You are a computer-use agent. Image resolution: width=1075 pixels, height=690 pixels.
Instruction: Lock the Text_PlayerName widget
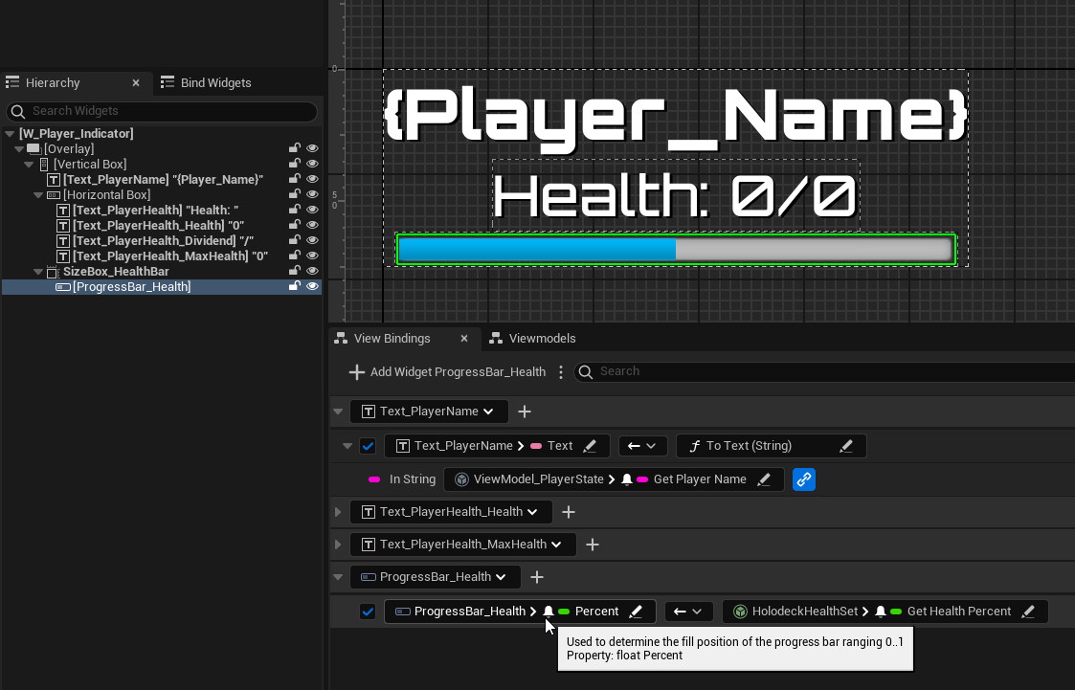tap(294, 179)
